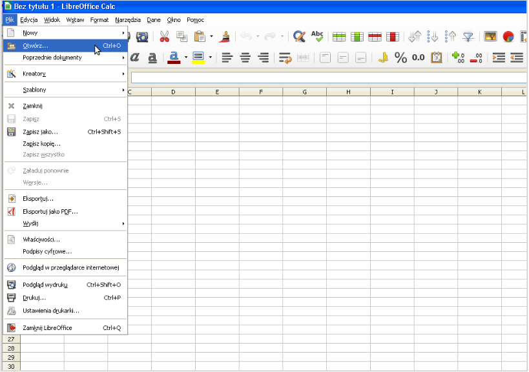Click the Insert Image icon

pyautogui.click(x=490, y=36)
